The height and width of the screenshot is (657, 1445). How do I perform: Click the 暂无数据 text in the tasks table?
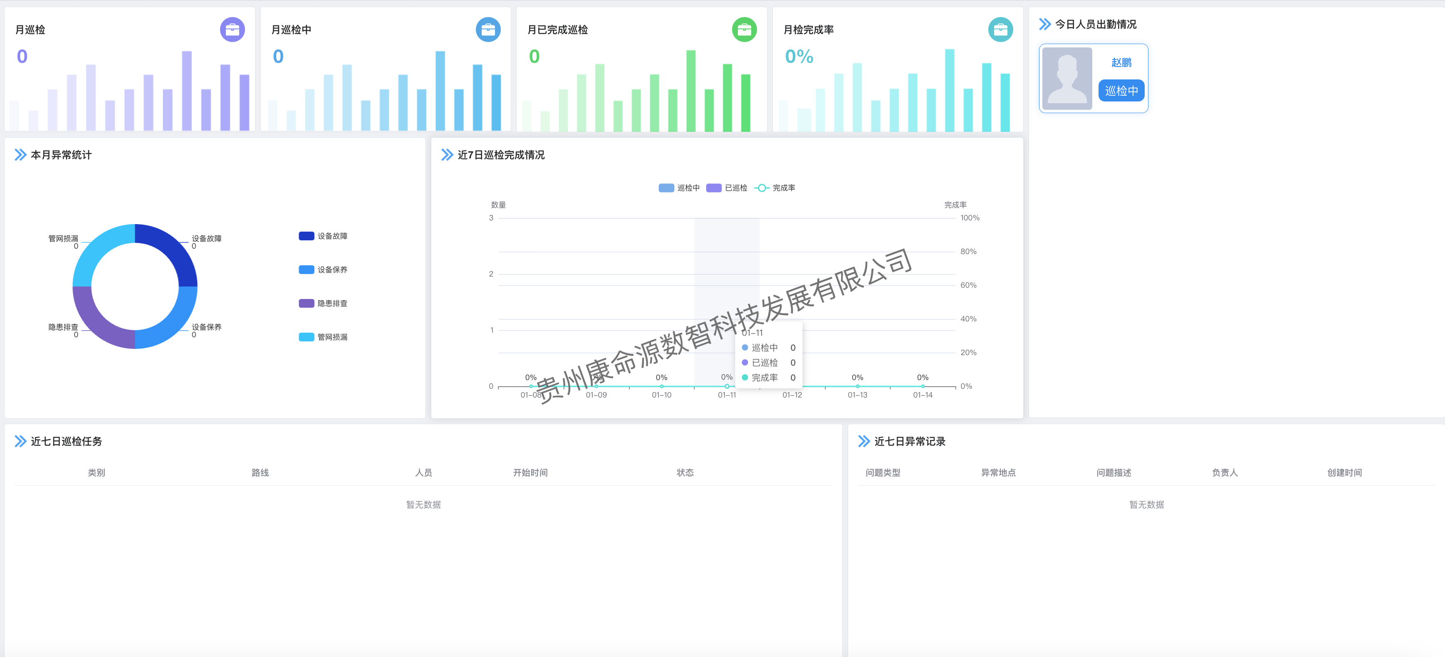(x=423, y=504)
